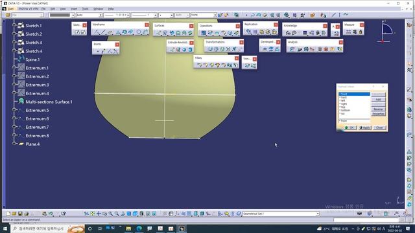415x233 pixels.
Task: Select the Positioned Sketch tool
Action: point(83,32)
